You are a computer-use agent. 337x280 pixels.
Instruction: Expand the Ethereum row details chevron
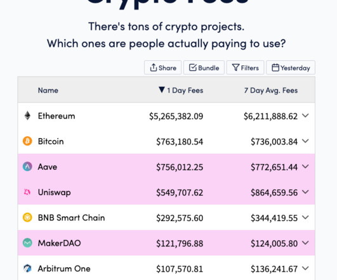(x=305, y=116)
